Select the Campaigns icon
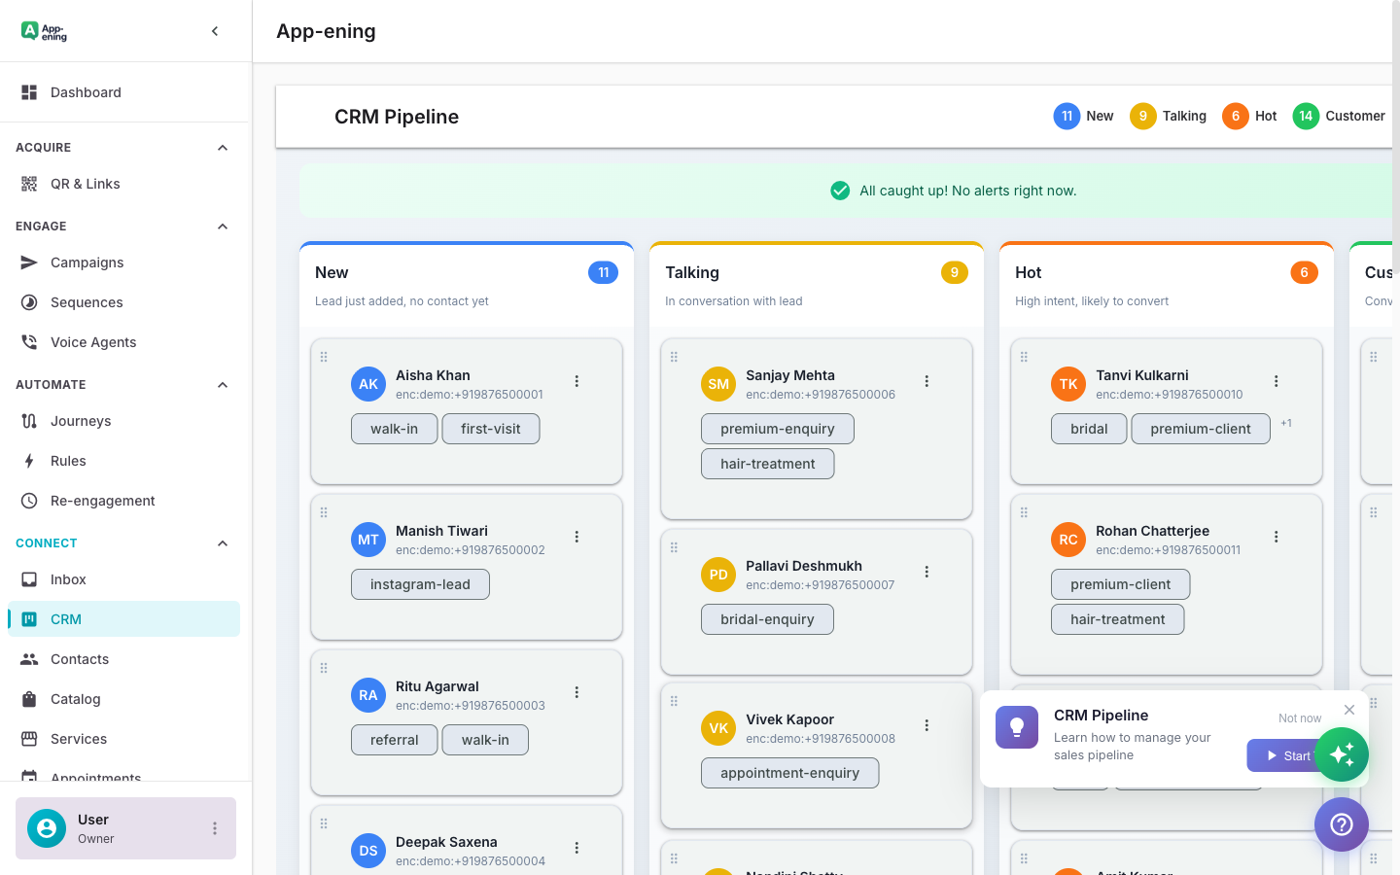 point(29,262)
